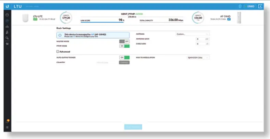Click the Antenna Gain input field
270x139 pixels.
(203, 39)
